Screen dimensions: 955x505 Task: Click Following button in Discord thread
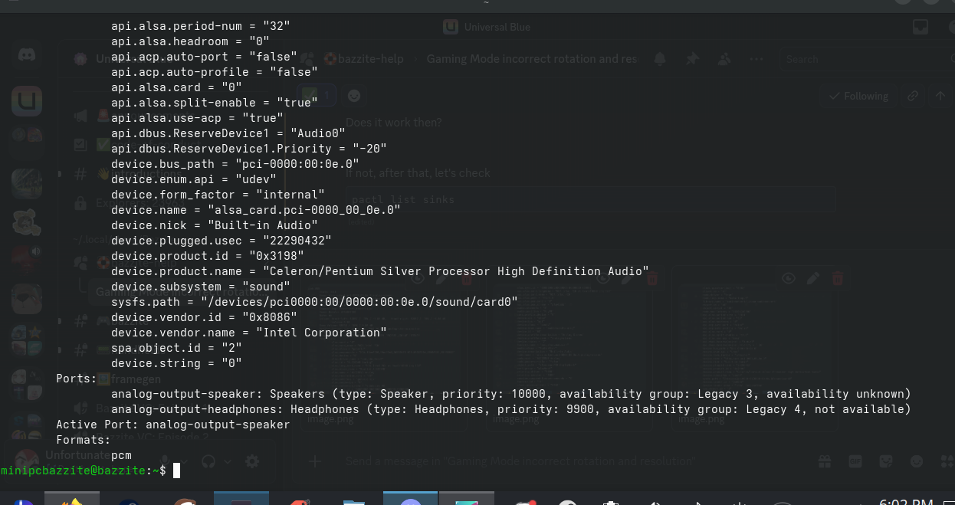(x=858, y=96)
